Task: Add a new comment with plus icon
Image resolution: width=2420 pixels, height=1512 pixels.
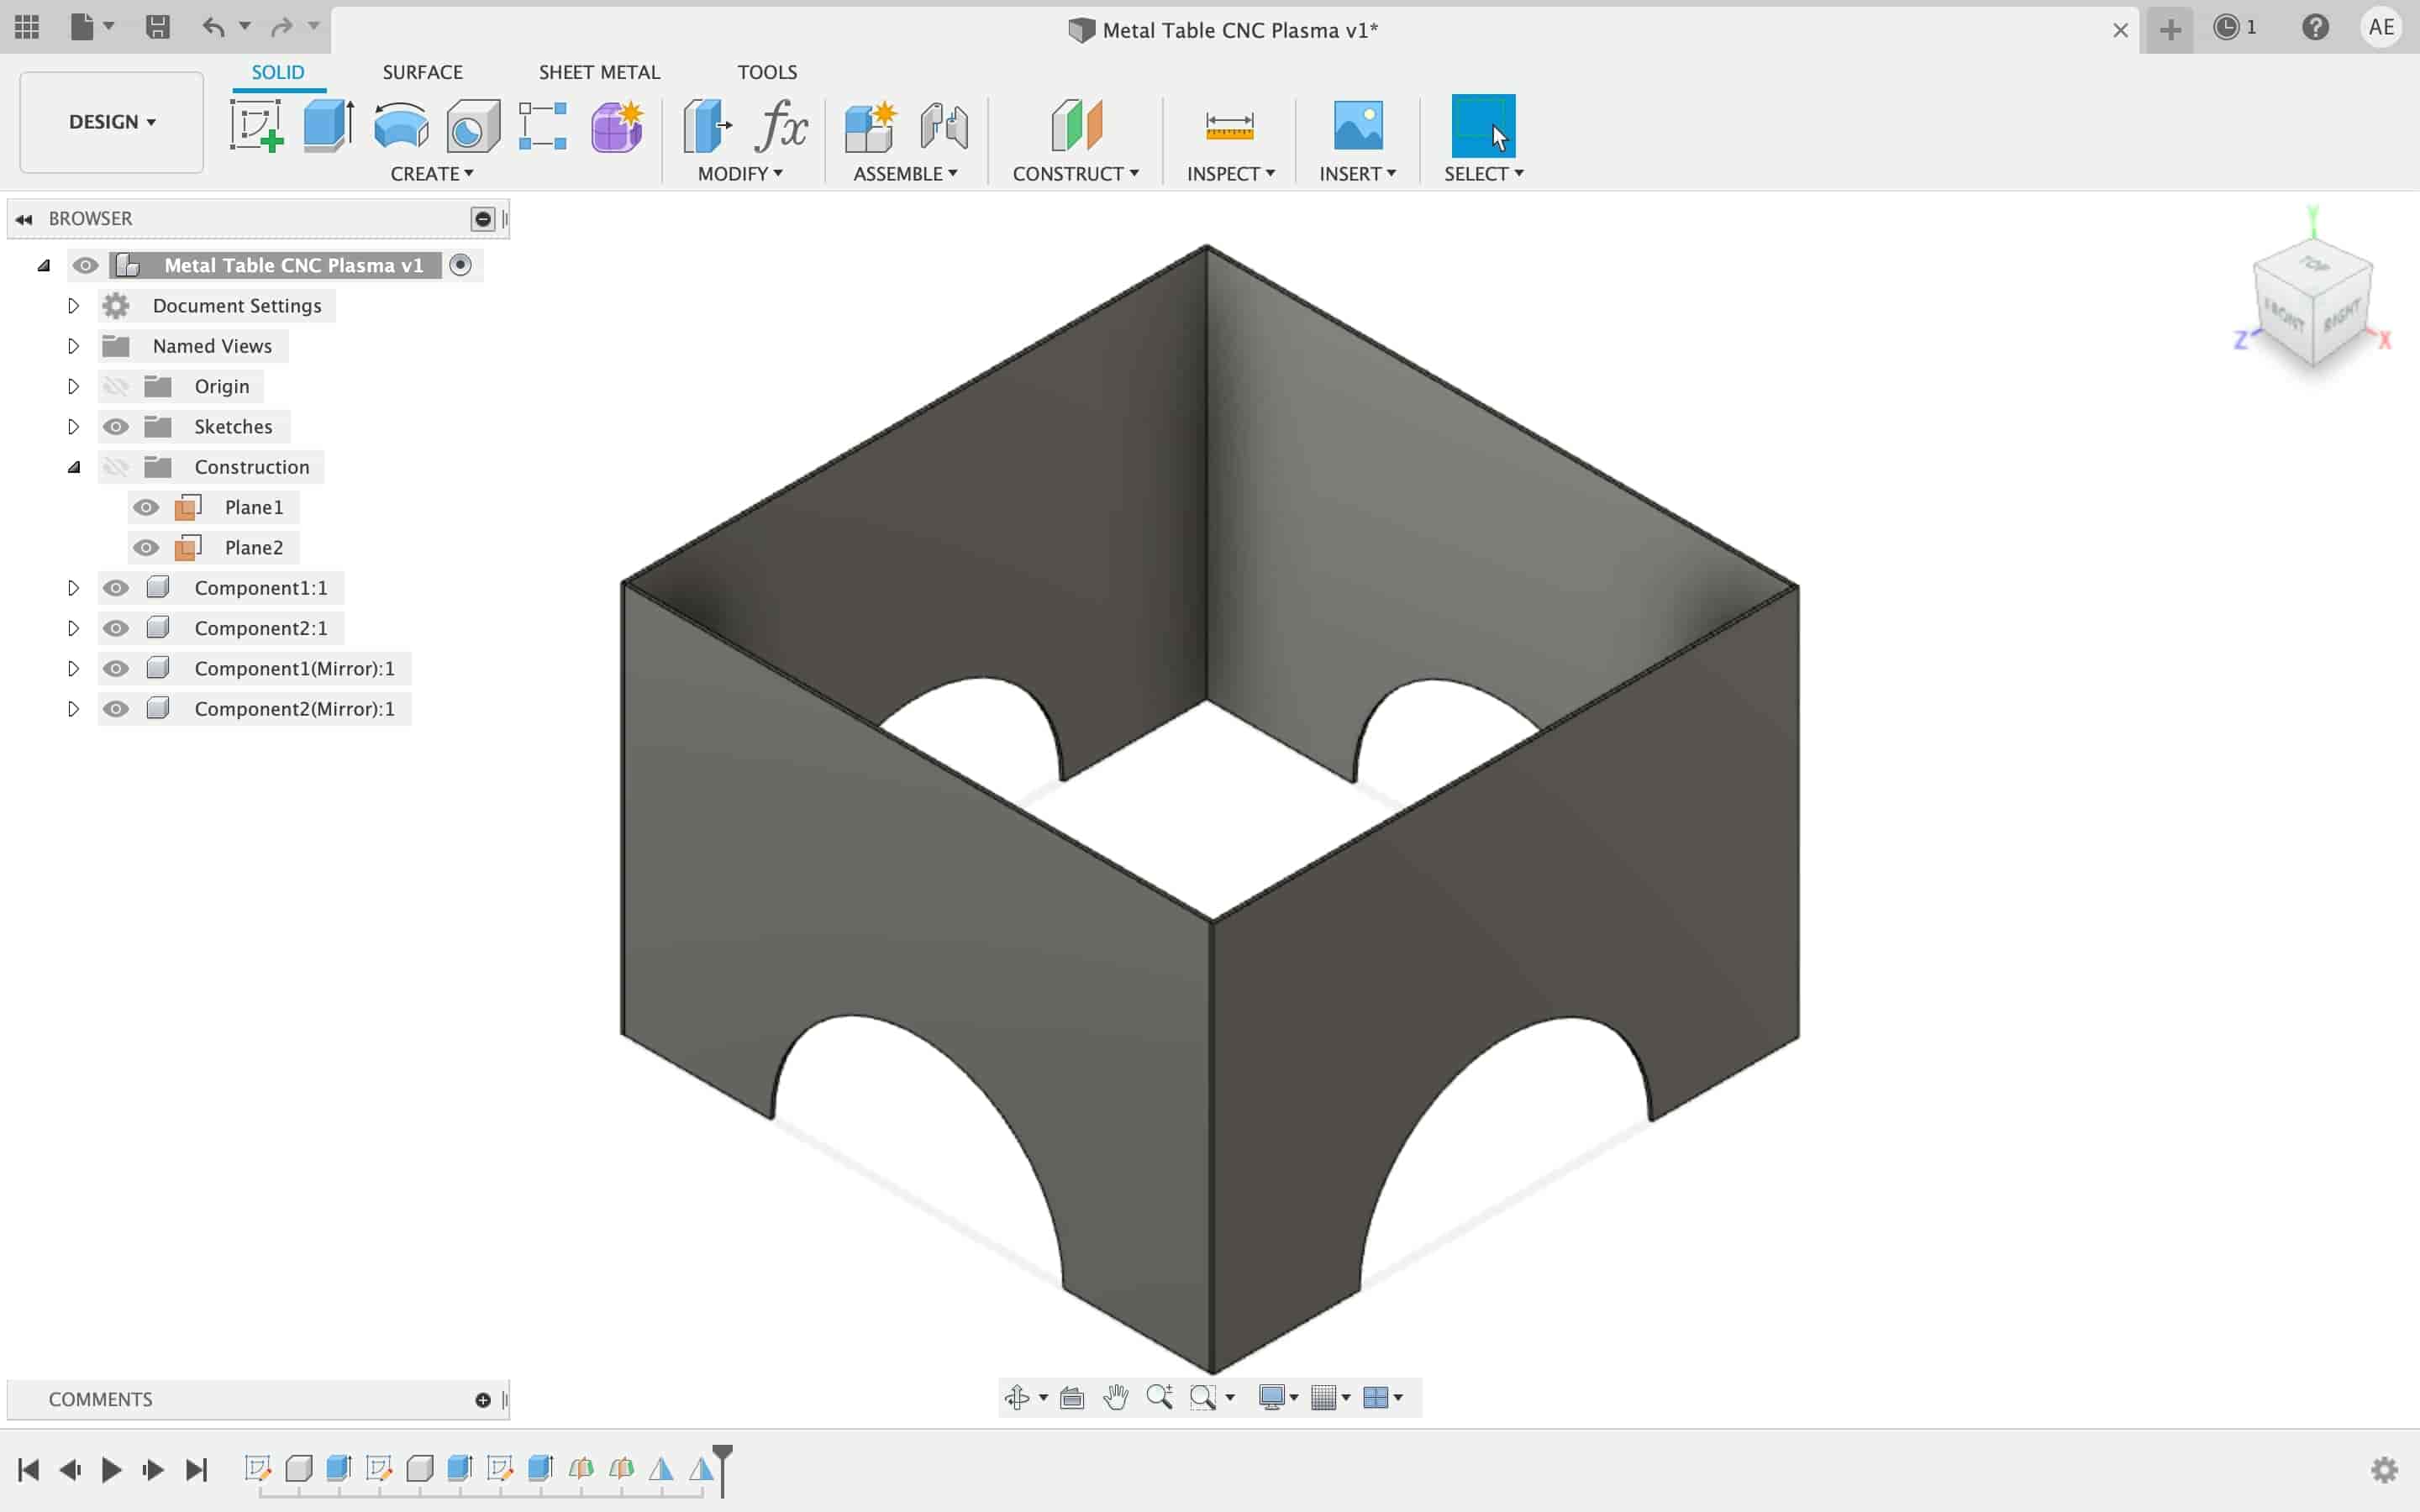Action: tap(483, 1400)
